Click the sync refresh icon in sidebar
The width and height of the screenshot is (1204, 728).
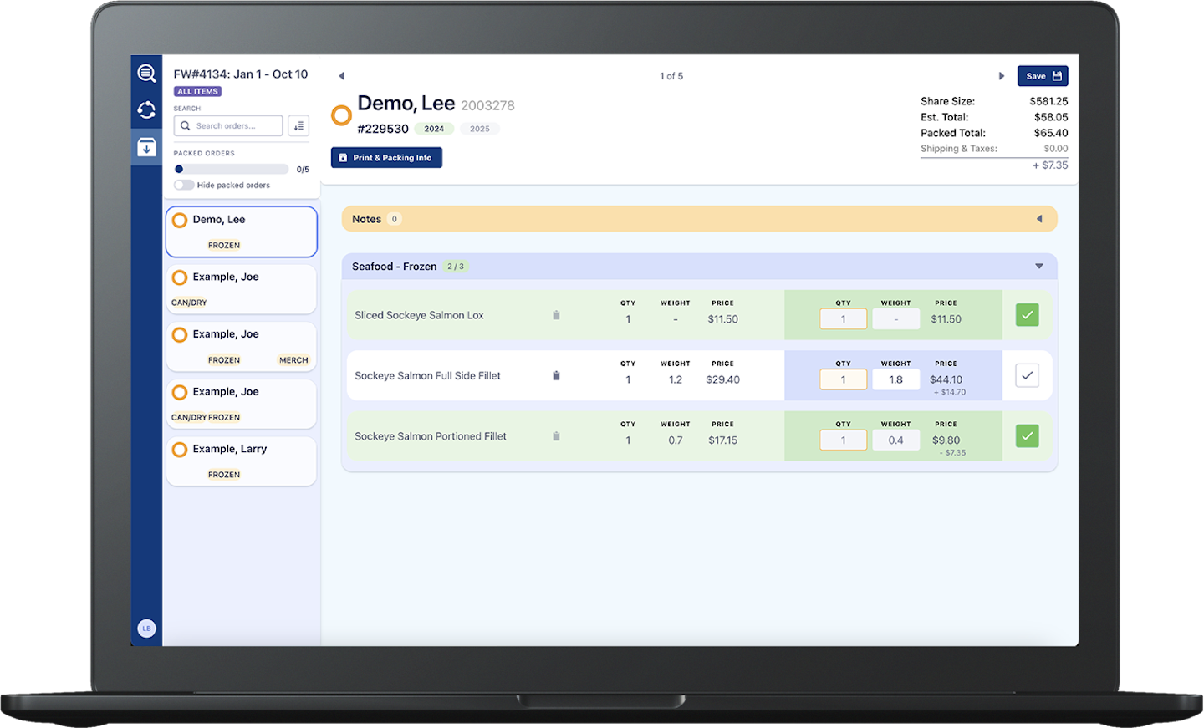[146, 110]
